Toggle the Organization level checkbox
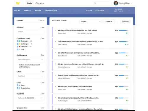This screenshot has width=148, height=111. (x=17, y=88)
